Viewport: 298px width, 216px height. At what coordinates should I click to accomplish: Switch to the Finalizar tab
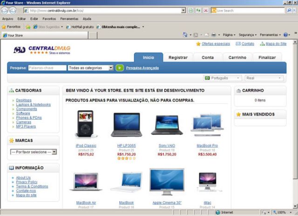point(267,58)
